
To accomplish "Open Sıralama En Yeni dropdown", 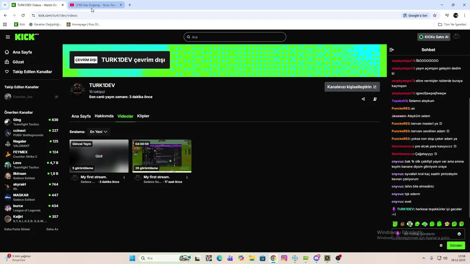I will [x=98, y=132].
